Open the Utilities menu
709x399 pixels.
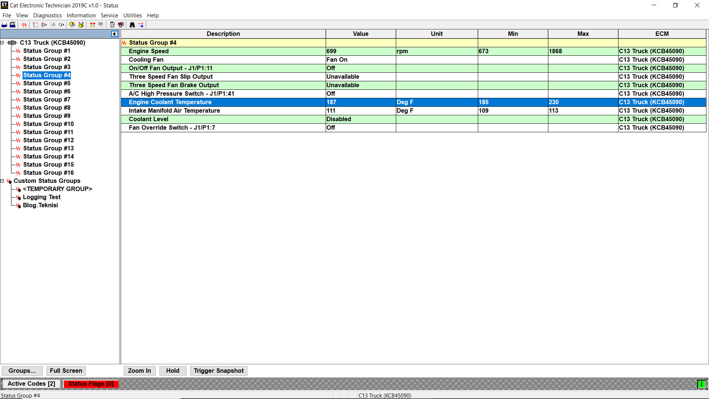point(132,16)
